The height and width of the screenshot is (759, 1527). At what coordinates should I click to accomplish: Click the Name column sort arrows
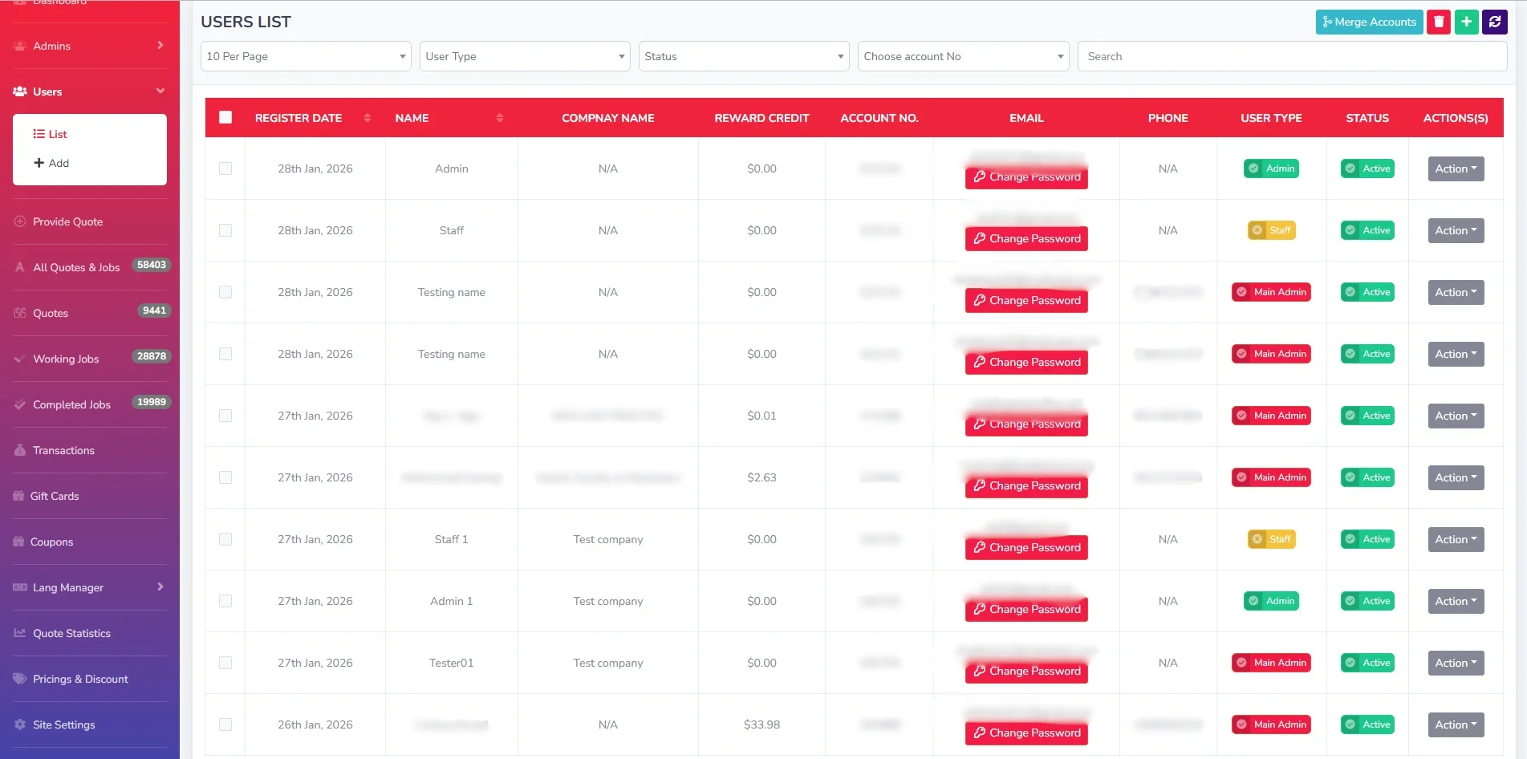tap(499, 118)
